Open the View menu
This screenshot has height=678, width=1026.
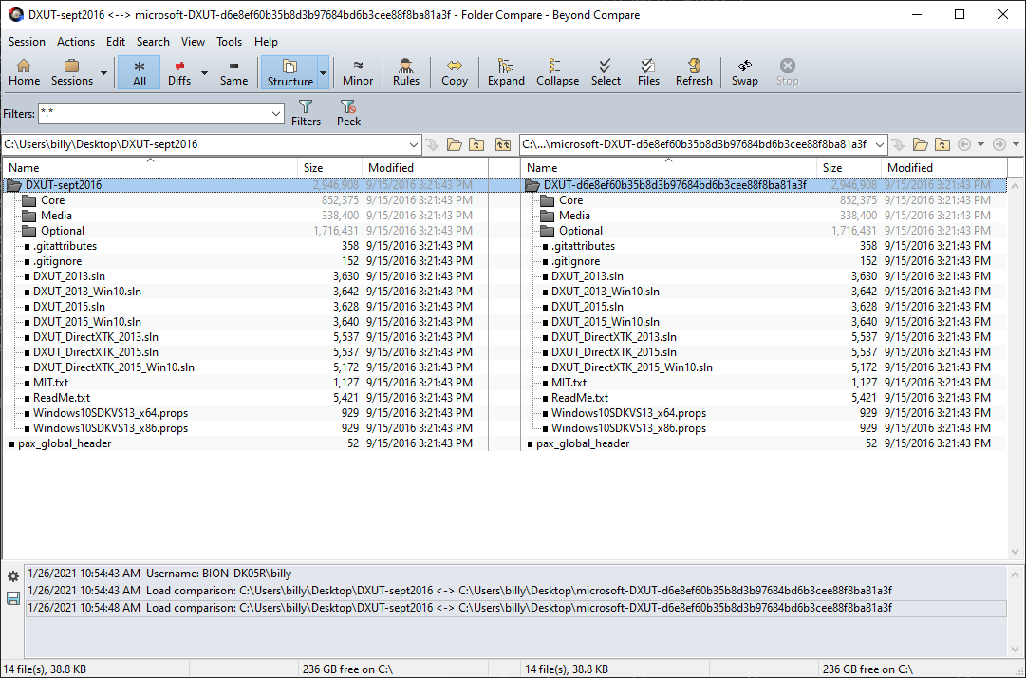point(193,41)
